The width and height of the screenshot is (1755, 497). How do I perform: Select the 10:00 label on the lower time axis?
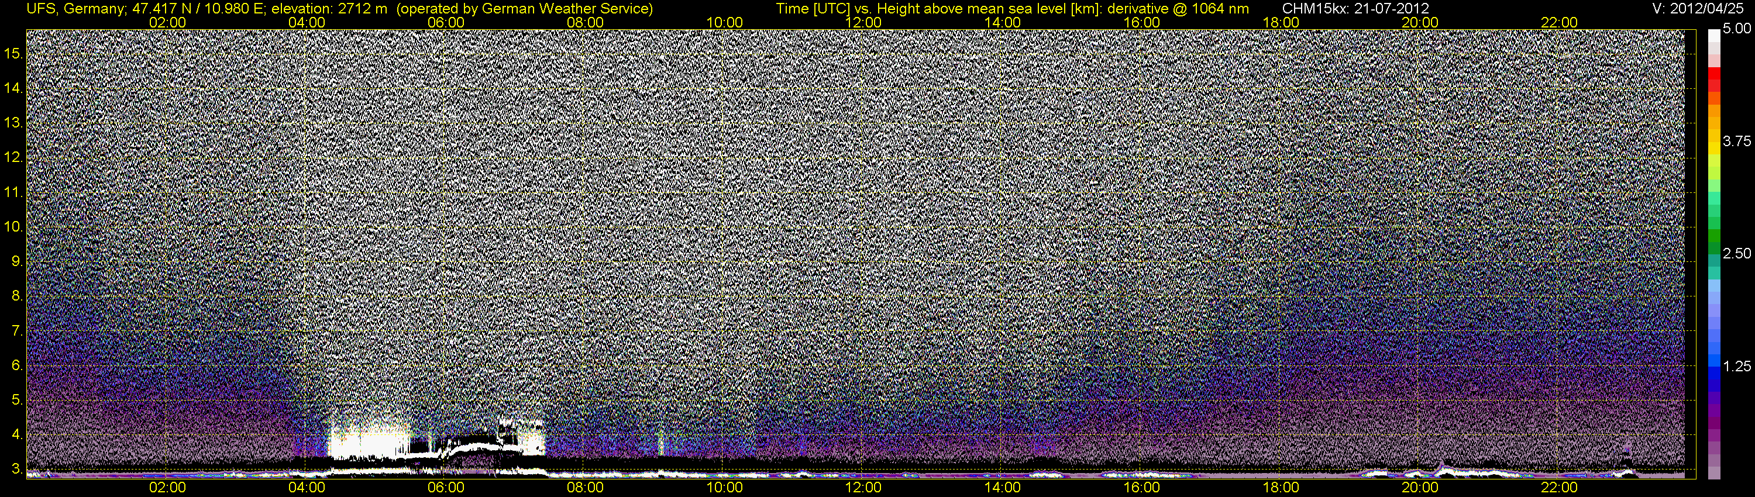724,488
